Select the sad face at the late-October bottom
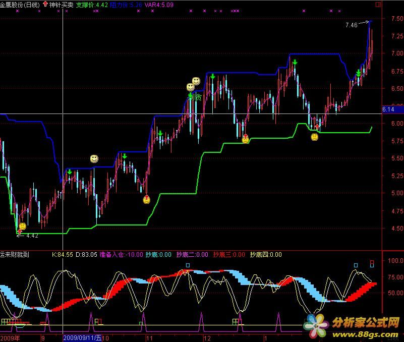The width and height of the screenshot is (404, 342). 147,200
